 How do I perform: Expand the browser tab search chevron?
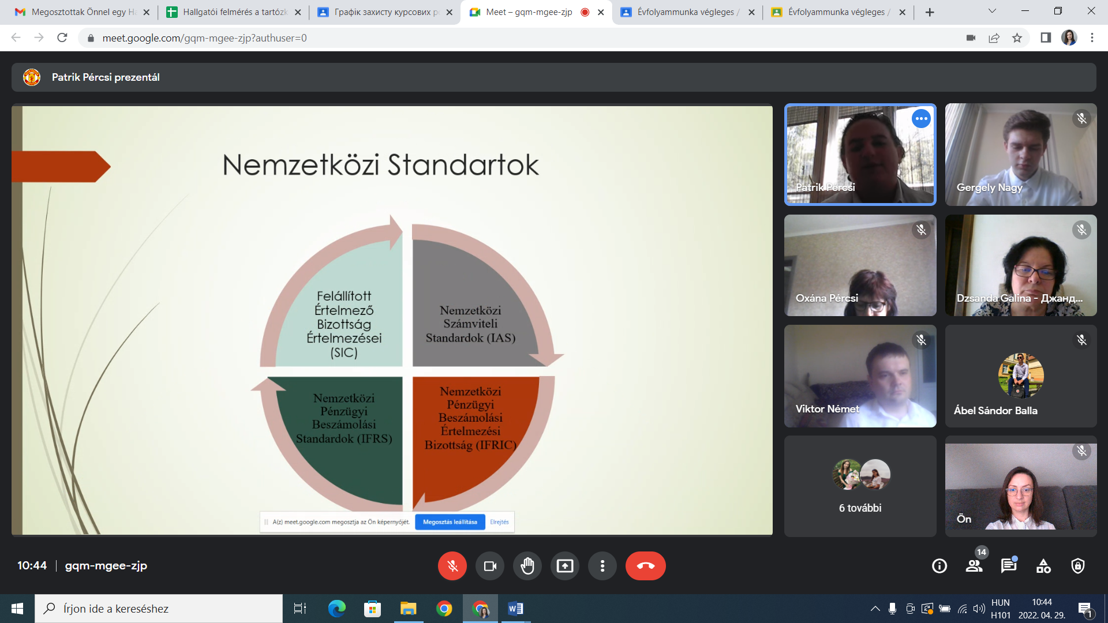[992, 11]
